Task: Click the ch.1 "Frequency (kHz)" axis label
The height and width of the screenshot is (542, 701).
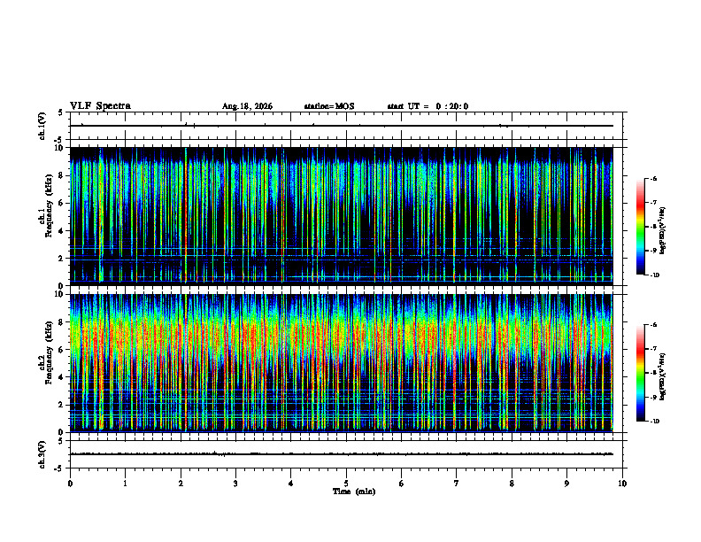Action: (49, 206)
